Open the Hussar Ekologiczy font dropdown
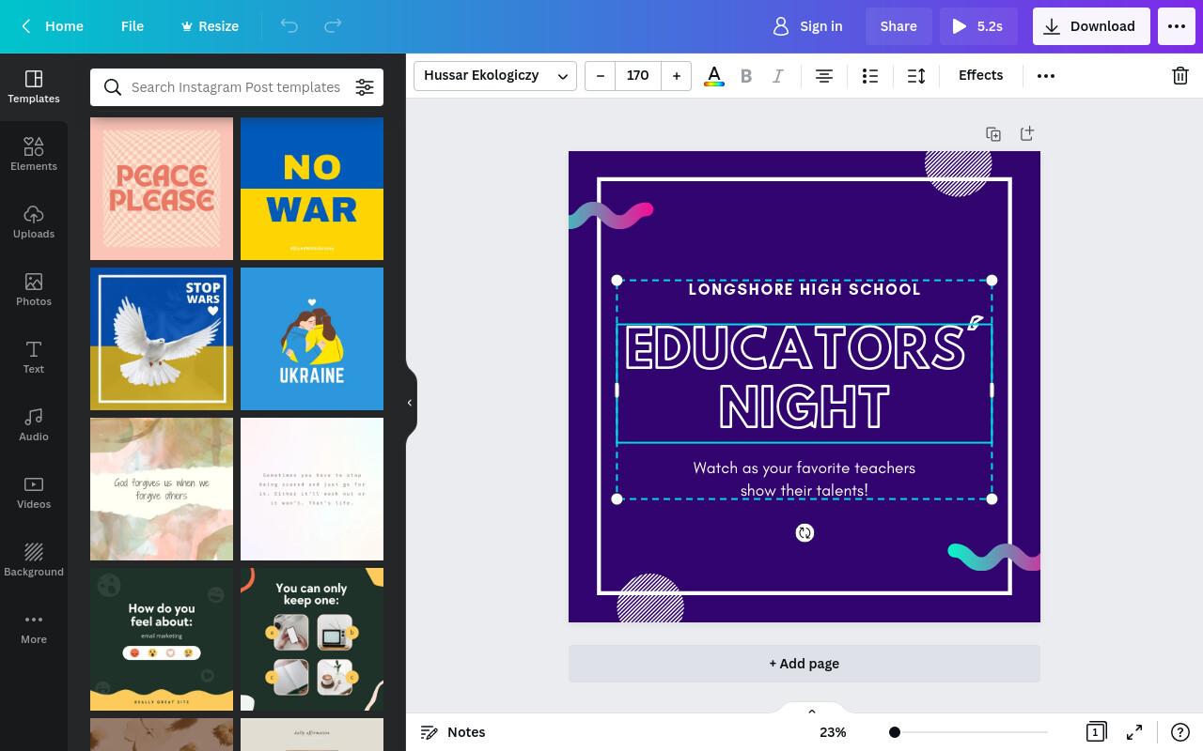The height and width of the screenshot is (751, 1203). pyautogui.click(x=495, y=76)
